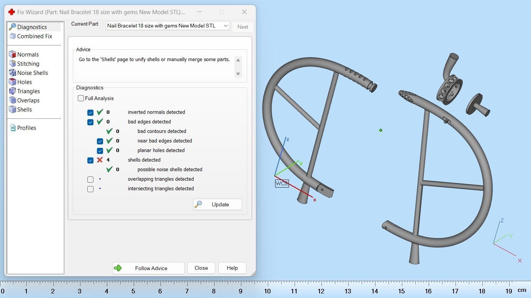This screenshot has width=531, height=298.
Task: Click the red X beside shells detected
Action: pos(100,160)
